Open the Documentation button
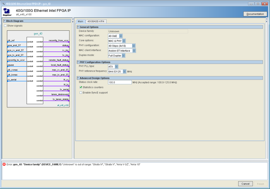The height and width of the screenshot is (189, 270). (x=255, y=14)
